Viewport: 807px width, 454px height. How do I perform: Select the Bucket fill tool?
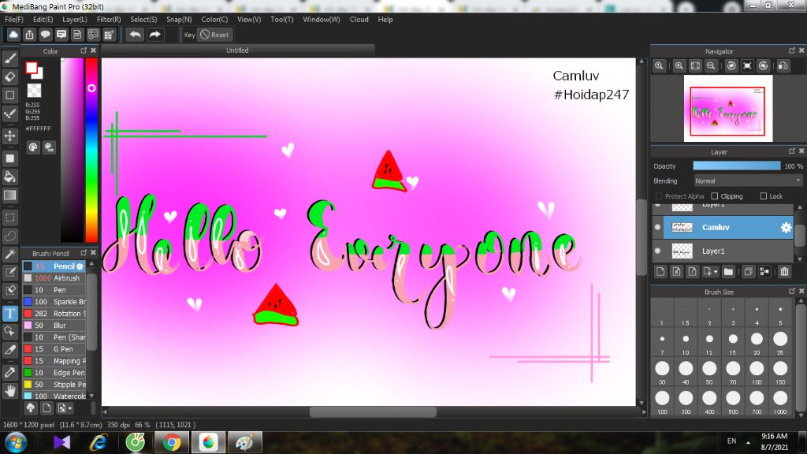coord(10,176)
